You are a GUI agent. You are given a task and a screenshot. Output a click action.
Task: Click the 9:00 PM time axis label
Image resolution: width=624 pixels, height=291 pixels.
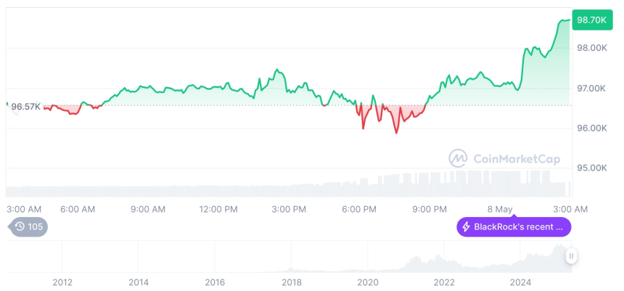point(430,209)
